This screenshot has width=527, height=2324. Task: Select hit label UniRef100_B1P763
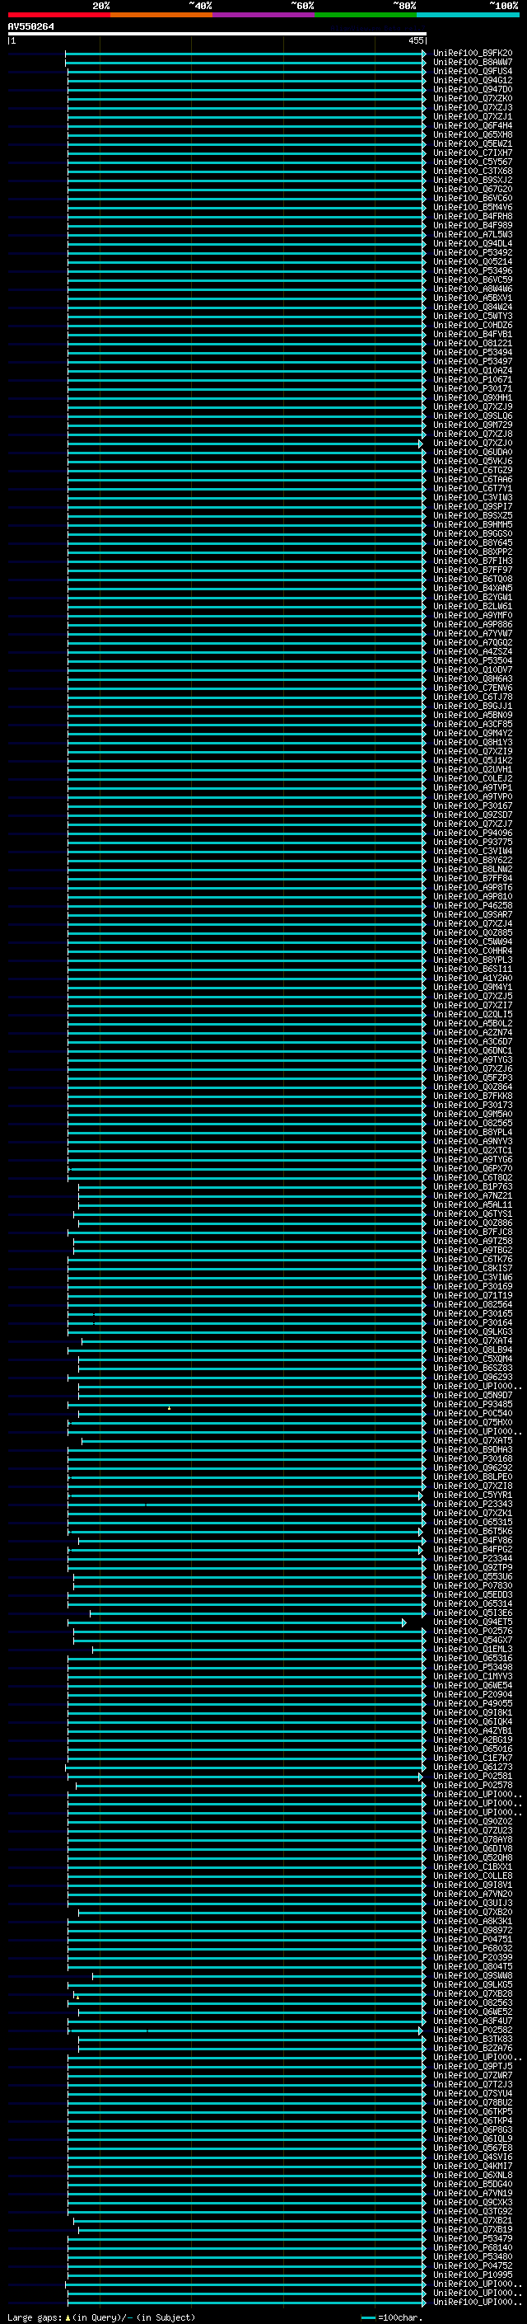click(473, 1187)
